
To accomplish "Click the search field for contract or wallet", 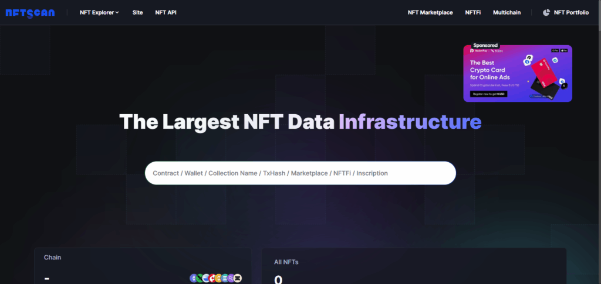I will pyautogui.click(x=300, y=173).
